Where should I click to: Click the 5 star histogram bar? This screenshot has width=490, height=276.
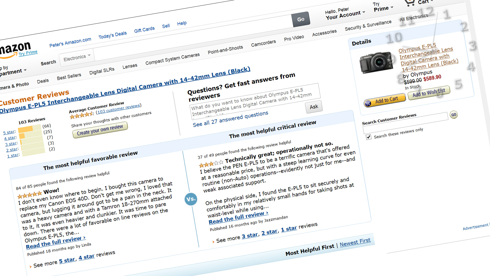coord(29,128)
